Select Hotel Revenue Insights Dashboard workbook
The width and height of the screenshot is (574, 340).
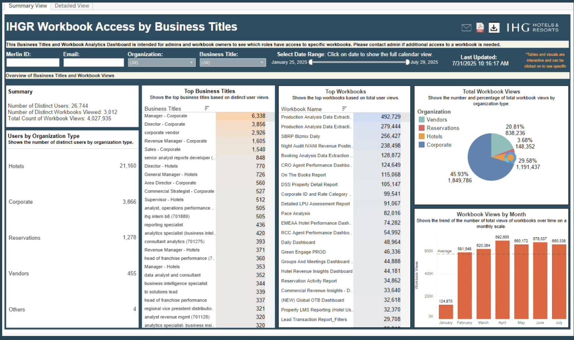coord(317,271)
